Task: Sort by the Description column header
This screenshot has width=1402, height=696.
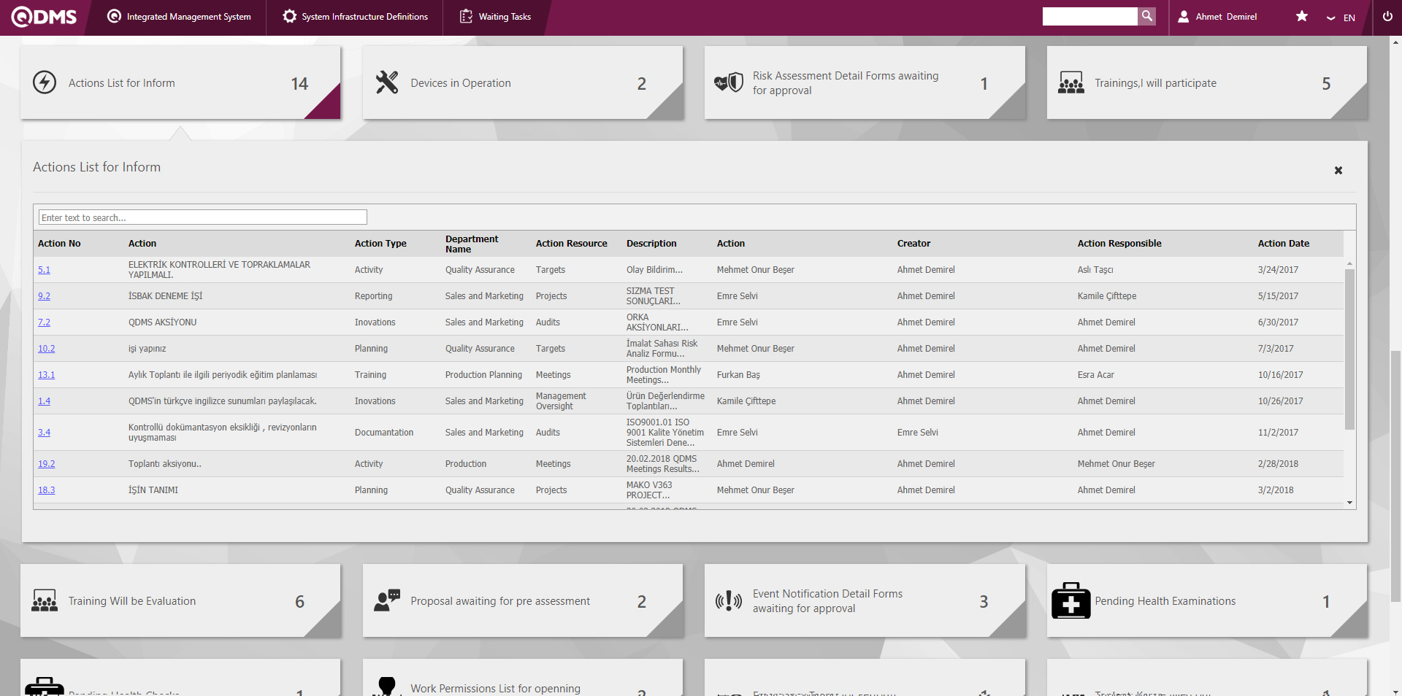Action: (x=651, y=244)
